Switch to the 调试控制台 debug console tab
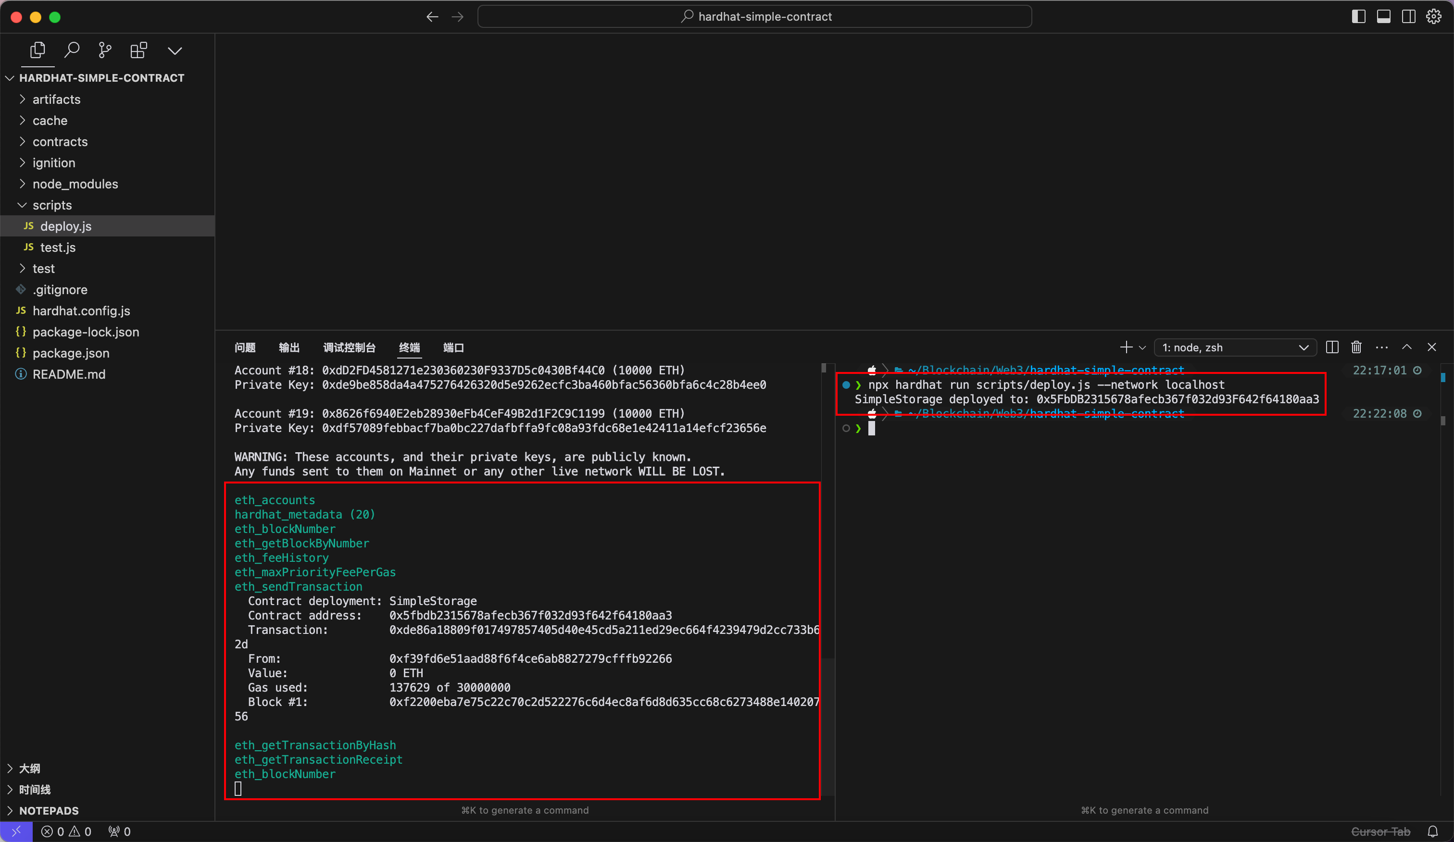 350,347
